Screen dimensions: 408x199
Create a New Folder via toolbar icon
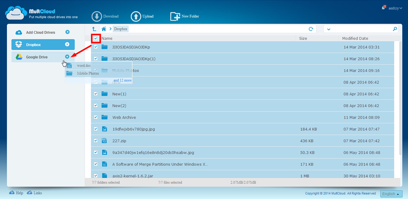pos(175,16)
